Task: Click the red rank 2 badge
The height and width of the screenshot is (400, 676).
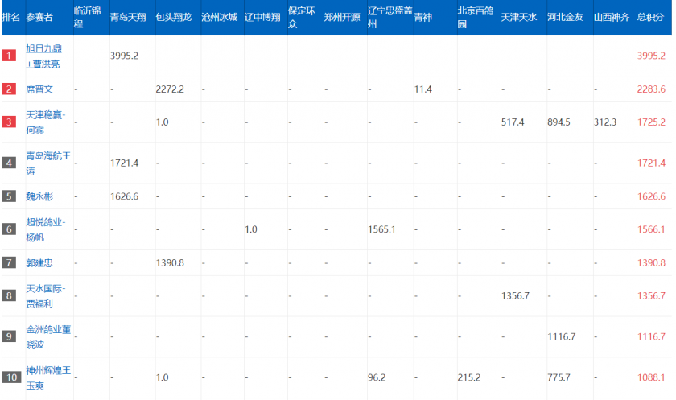Action: 9,89
